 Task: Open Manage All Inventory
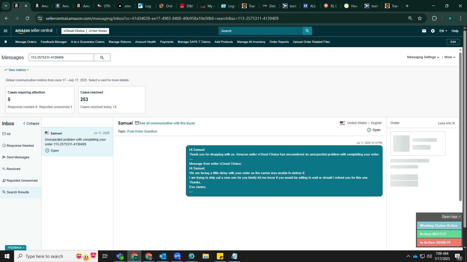(251, 42)
